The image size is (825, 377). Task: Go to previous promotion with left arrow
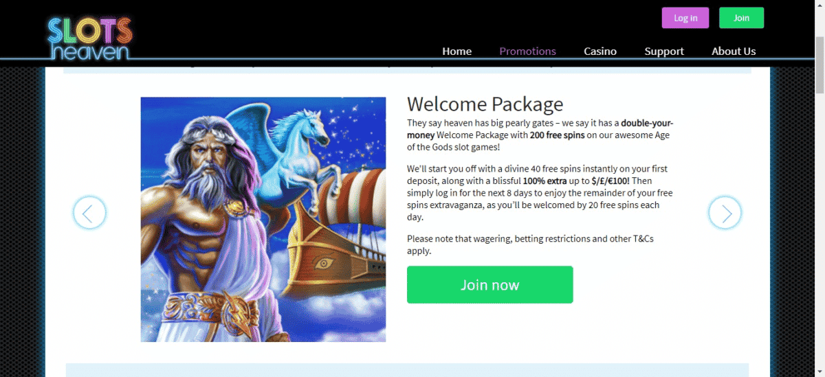click(89, 213)
